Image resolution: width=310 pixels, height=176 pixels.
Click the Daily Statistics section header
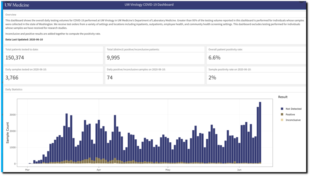[x=14, y=89]
